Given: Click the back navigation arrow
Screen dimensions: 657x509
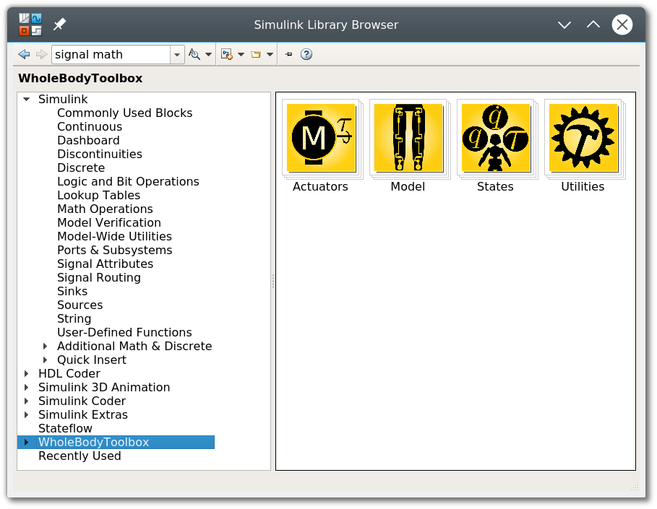Looking at the screenshot, I should click(x=24, y=54).
